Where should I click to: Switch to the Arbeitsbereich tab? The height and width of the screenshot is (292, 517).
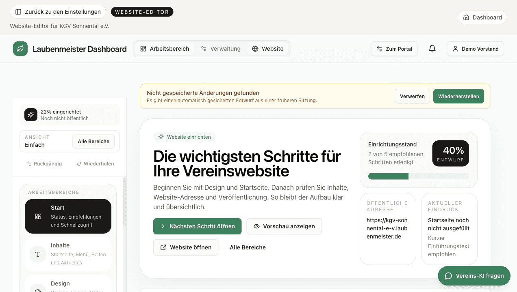pyautogui.click(x=165, y=49)
